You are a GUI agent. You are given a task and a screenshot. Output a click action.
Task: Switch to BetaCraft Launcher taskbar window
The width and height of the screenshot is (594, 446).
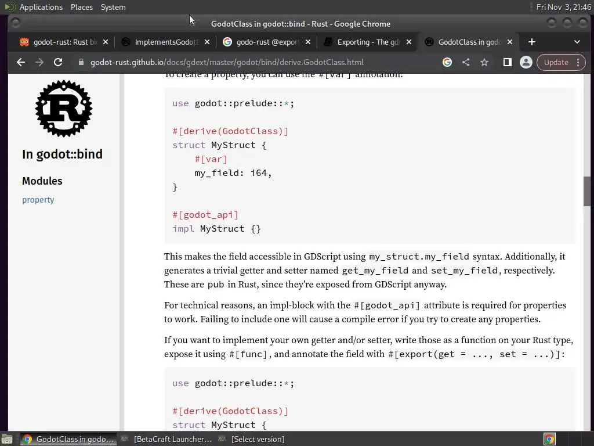166,439
